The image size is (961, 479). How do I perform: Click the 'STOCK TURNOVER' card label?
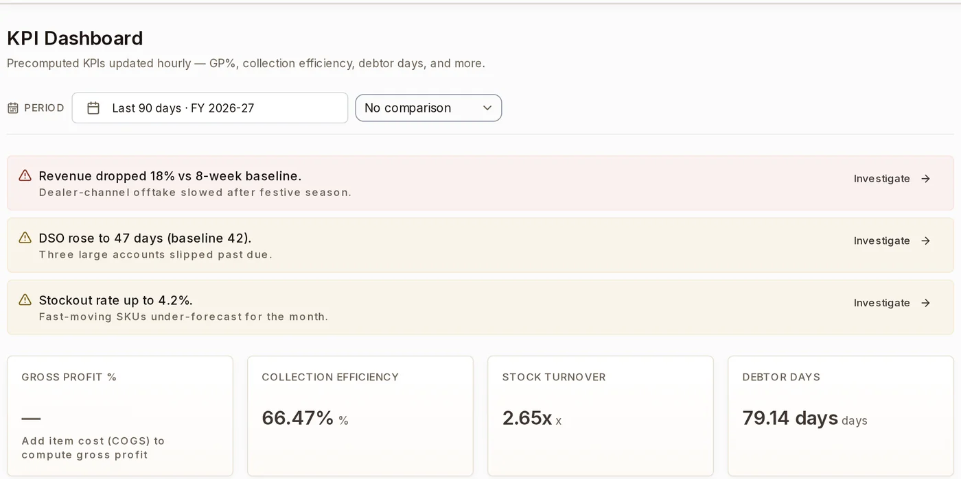tap(554, 377)
